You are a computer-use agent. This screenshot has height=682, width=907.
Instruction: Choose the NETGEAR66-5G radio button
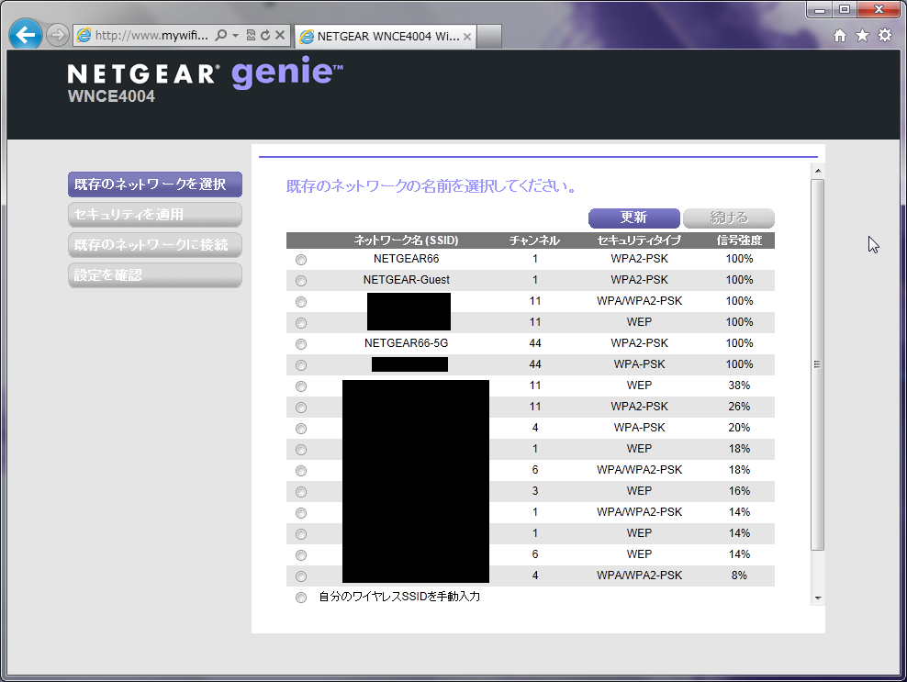point(301,344)
